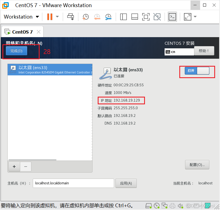Click the stretch guest display icon
220x210 pixels.
[x=188, y=17]
